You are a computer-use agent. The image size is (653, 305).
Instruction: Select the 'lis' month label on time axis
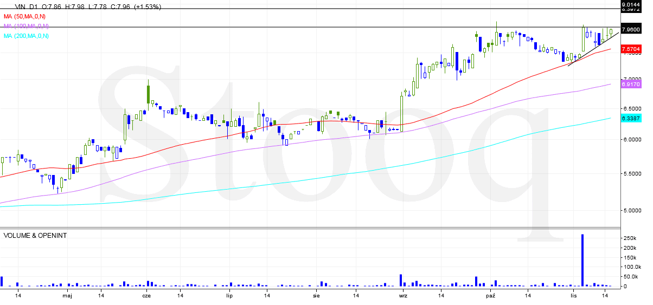(573, 296)
